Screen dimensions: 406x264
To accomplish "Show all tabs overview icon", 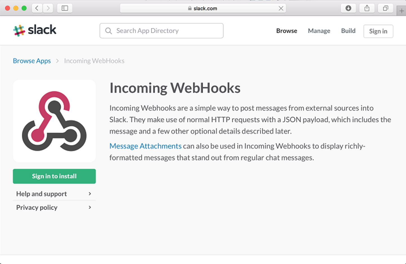I will click(385, 8).
